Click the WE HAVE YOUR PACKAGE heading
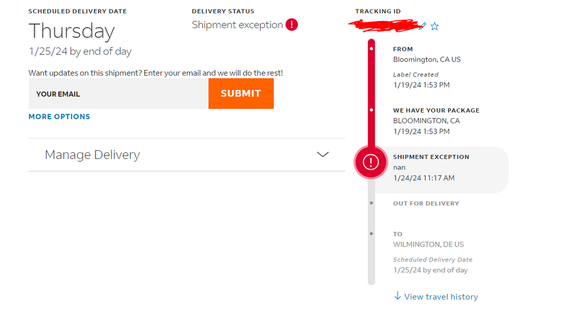The image size is (565, 313). 436,110
